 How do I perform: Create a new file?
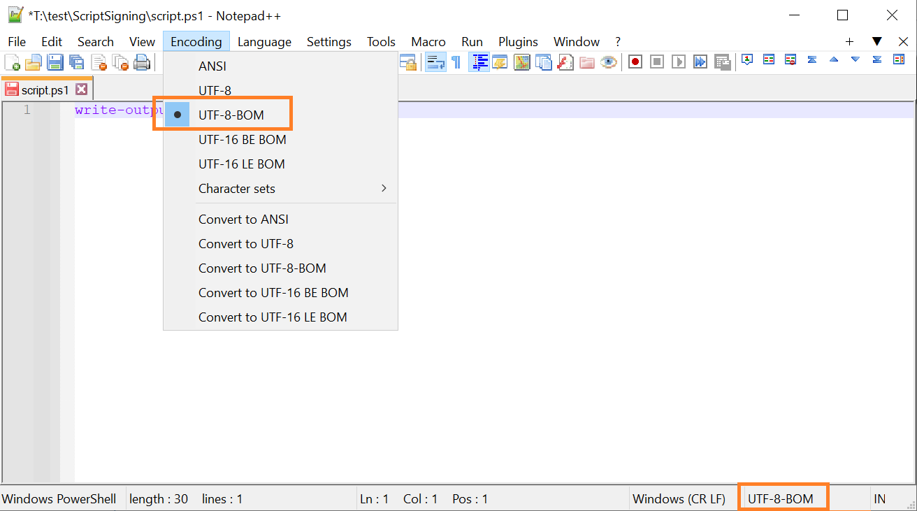pyautogui.click(x=12, y=62)
